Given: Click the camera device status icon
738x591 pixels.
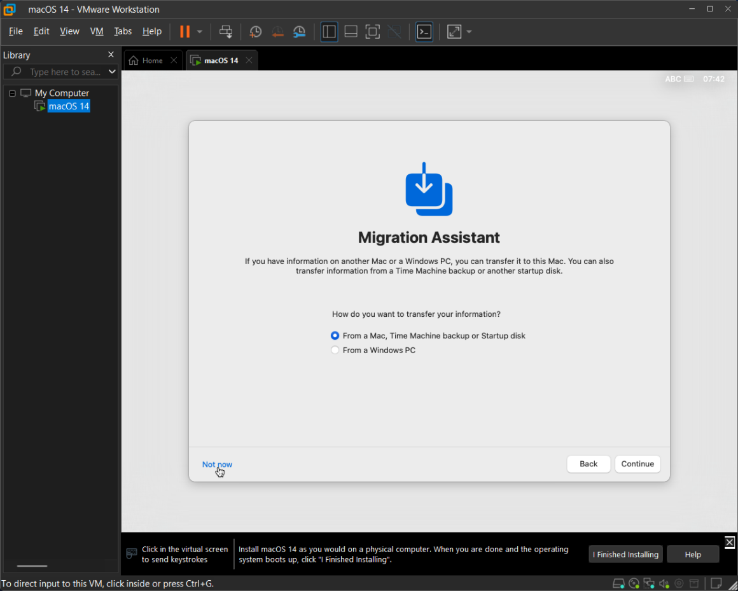Looking at the screenshot, I should click(679, 584).
